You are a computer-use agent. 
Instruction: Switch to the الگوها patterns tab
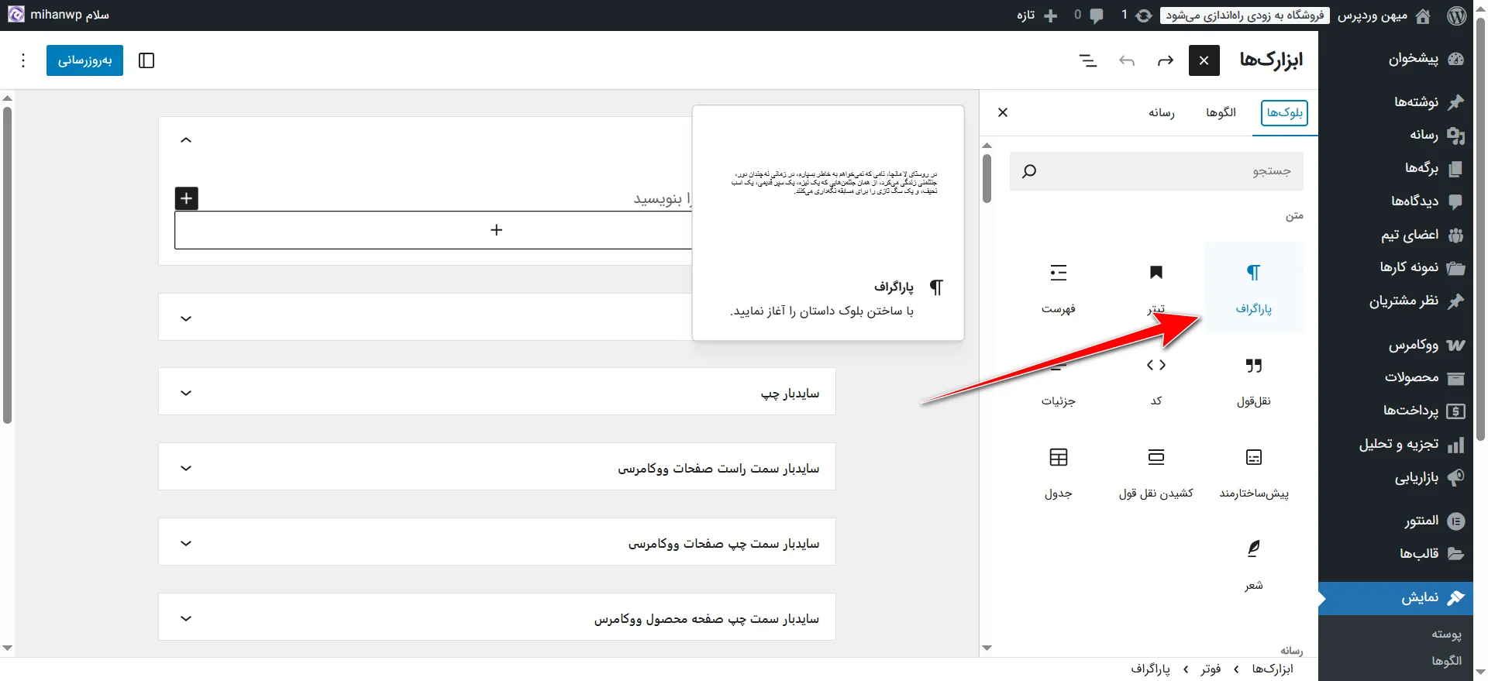tap(1221, 112)
